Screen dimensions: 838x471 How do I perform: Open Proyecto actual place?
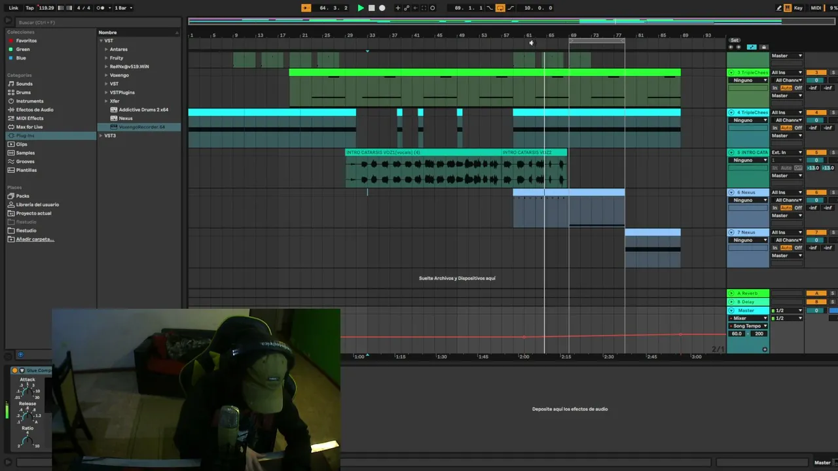[x=33, y=213]
